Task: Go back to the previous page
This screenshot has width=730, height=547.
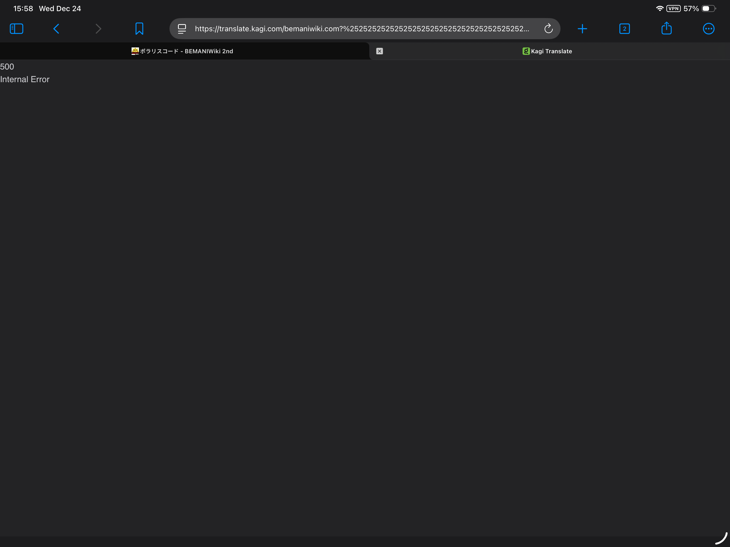Action: click(x=57, y=29)
